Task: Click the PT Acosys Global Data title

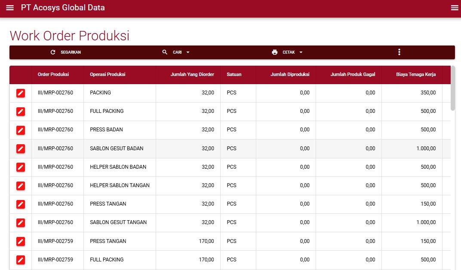Action: click(x=63, y=8)
